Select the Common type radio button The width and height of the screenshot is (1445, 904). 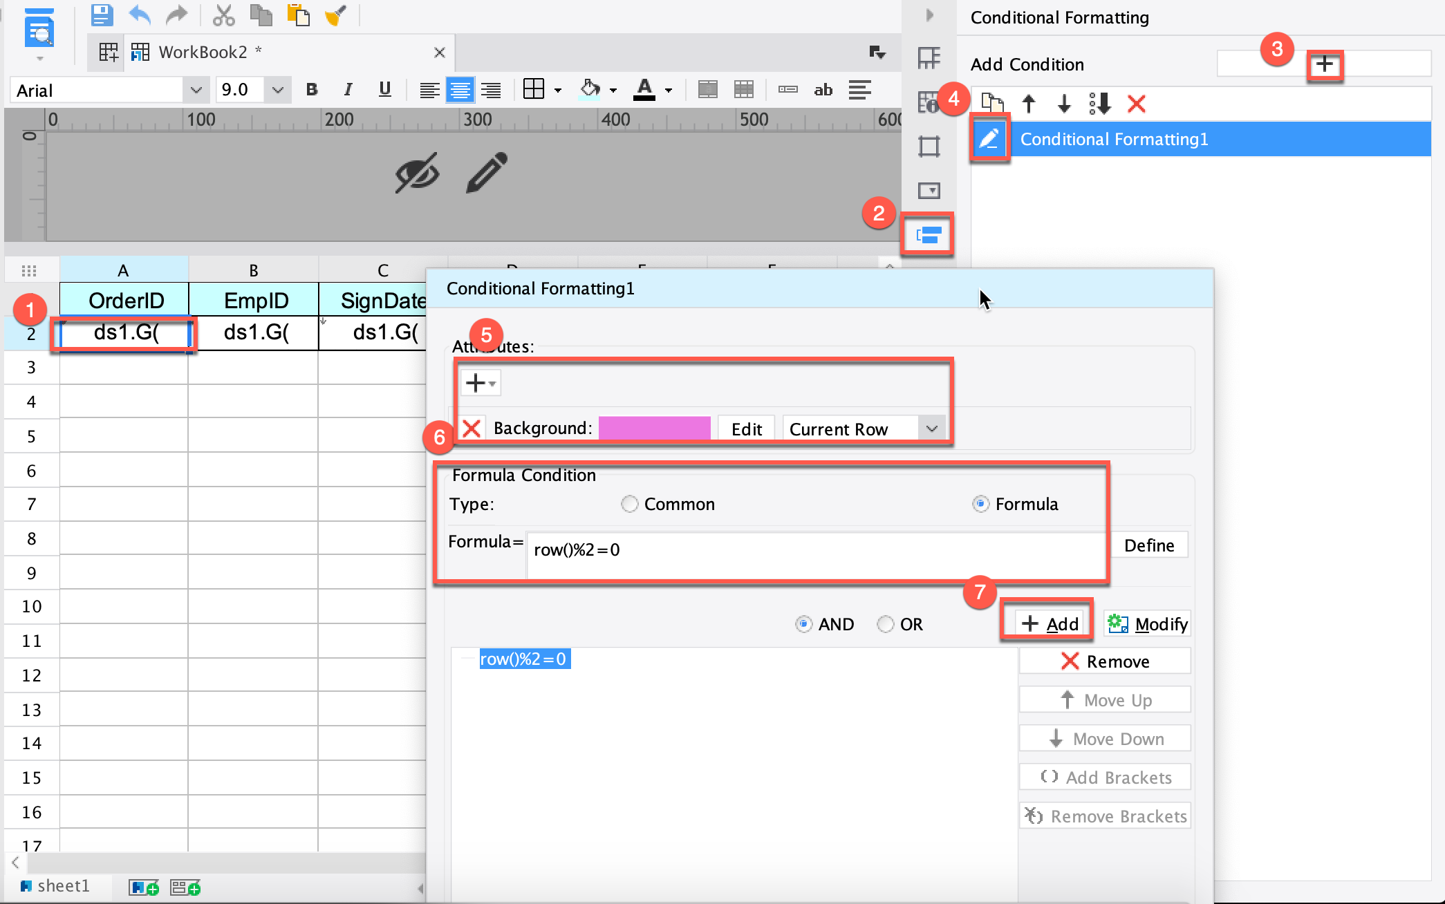629,504
